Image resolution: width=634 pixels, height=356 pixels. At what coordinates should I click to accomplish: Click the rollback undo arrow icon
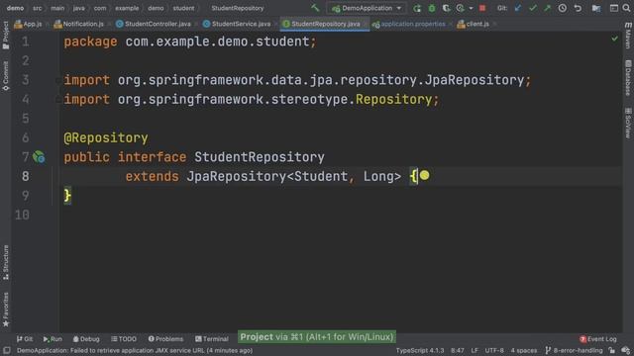pyautogui.click(x=578, y=8)
